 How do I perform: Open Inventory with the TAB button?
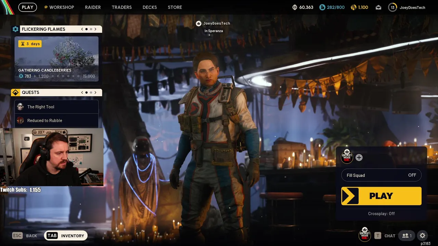[66, 235]
